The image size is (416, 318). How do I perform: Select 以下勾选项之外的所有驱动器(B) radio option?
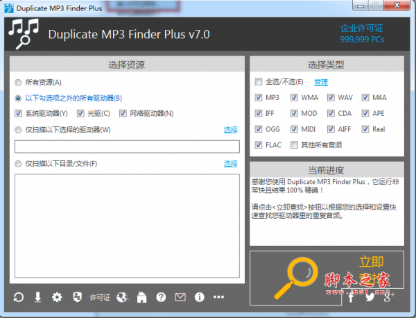click(x=18, y=99)
